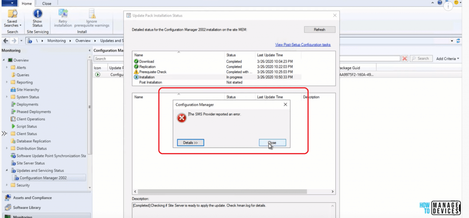Expand the Reporting tree node
Screen dimensions: 469x218
6,82
